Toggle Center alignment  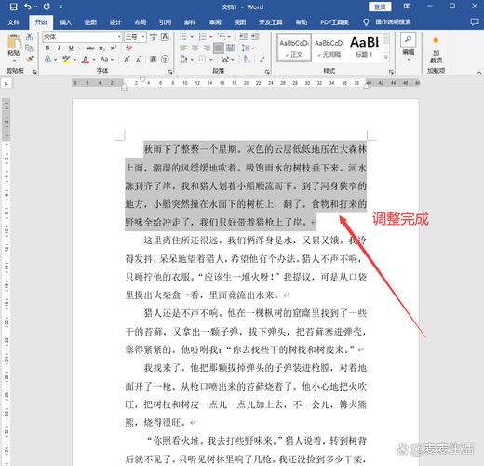pyautogui.click(x=195, y=48)
